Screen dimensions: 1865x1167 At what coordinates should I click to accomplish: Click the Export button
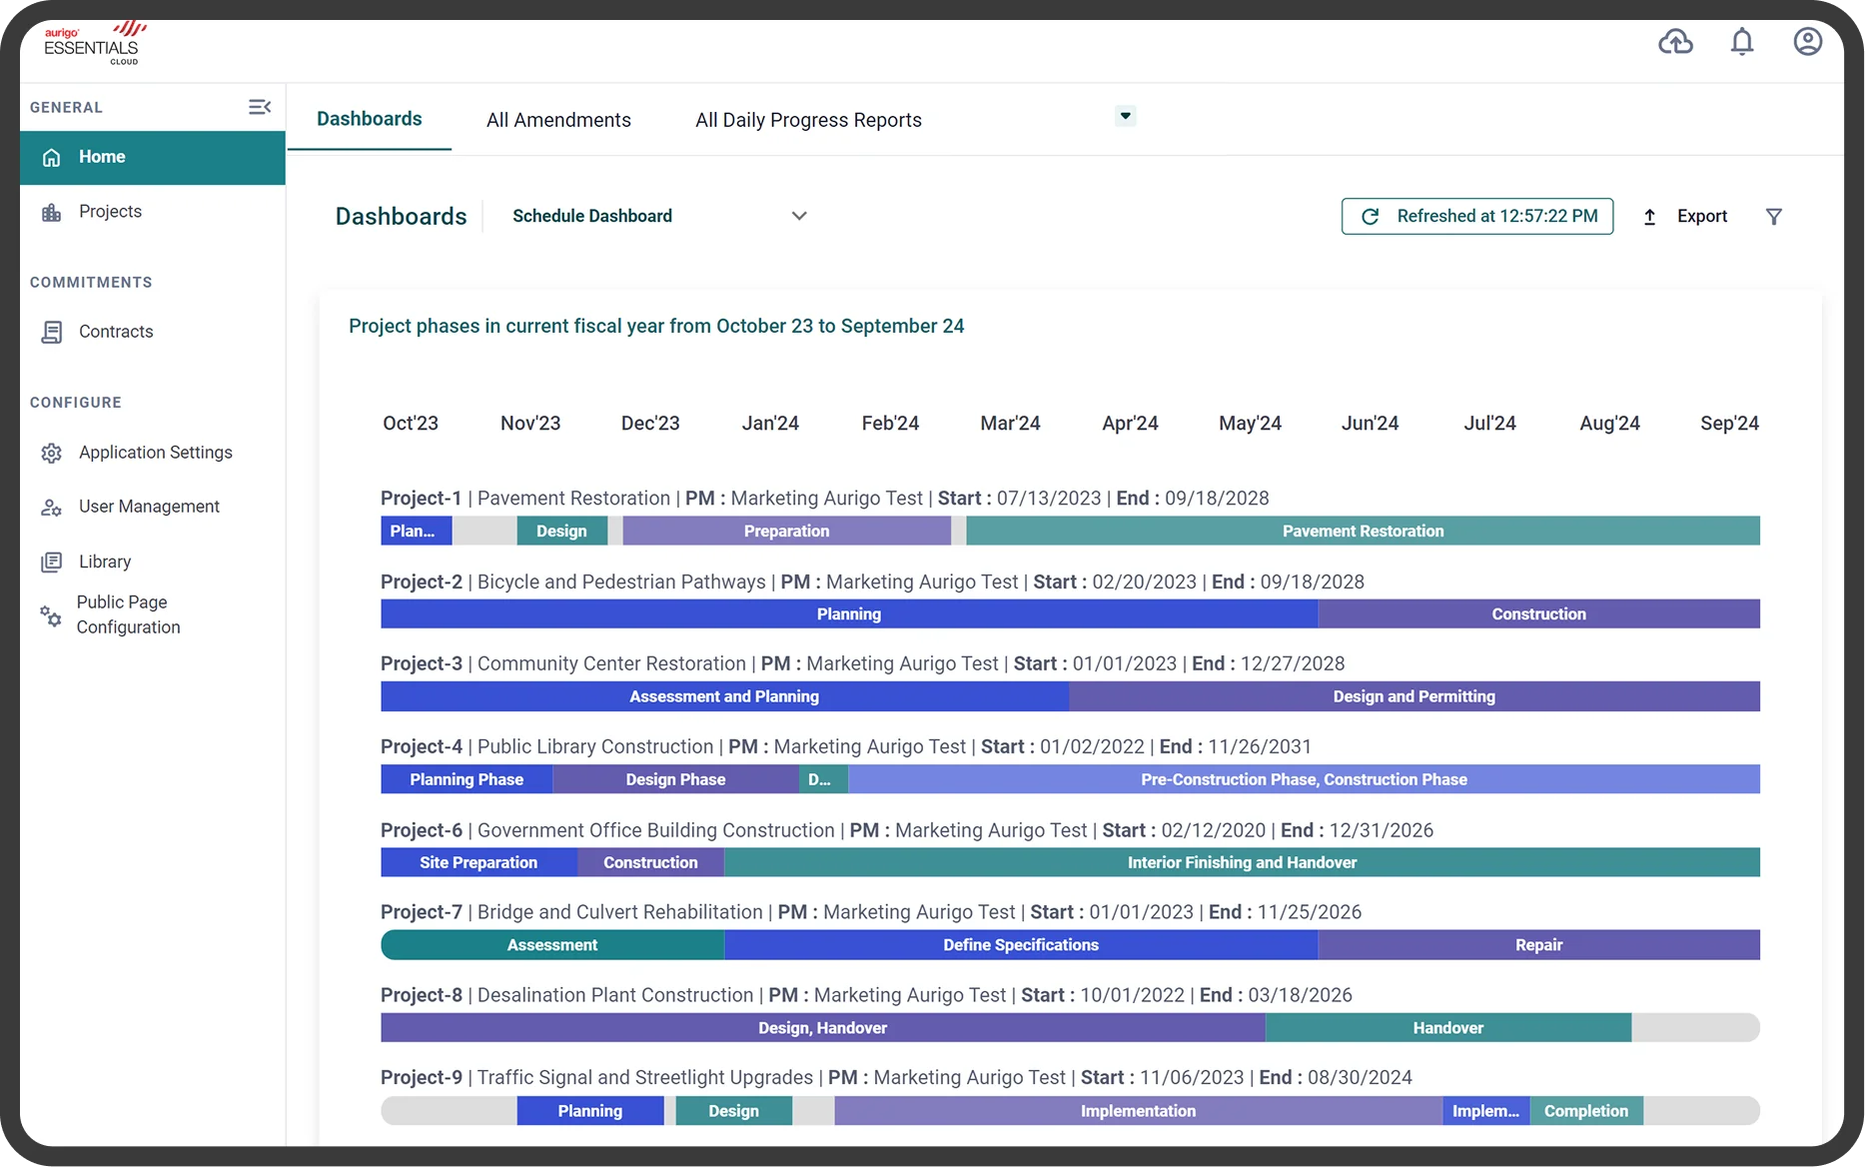[x=1685, y=216]
